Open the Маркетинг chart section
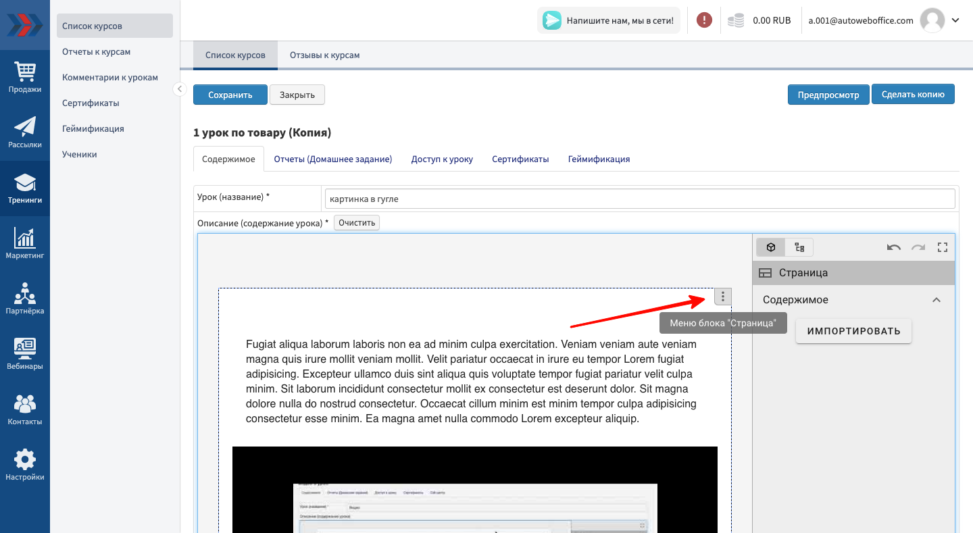This screenshot has height=533, width=973. (x=25, y=243)
